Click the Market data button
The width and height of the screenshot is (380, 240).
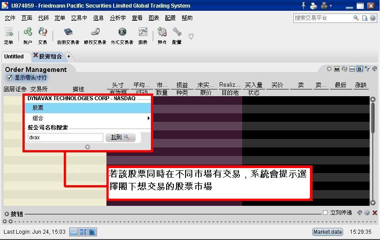click(x=327, y=232)
